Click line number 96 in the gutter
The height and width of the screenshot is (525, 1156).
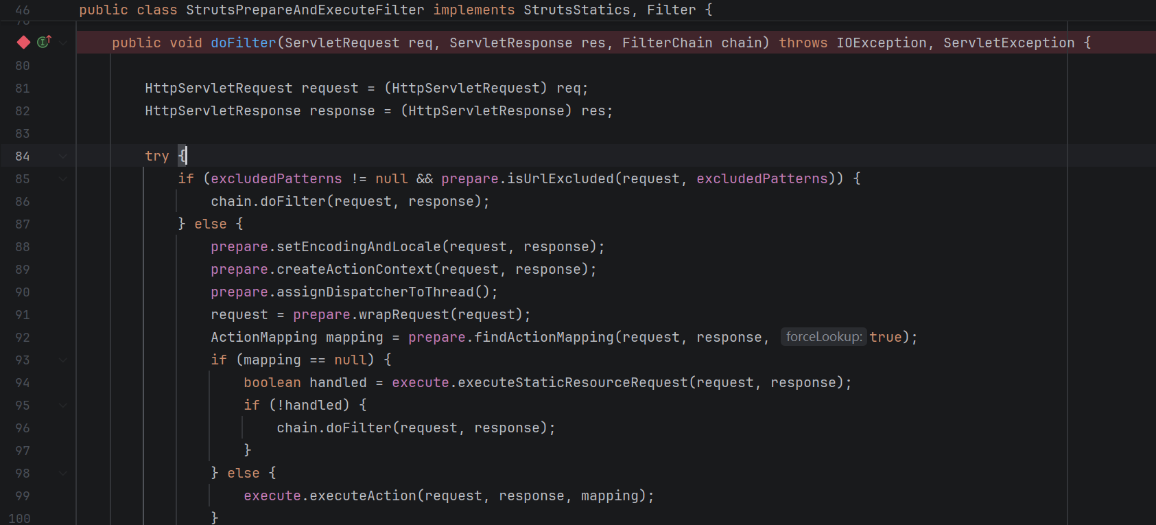(x=23, y=428)
